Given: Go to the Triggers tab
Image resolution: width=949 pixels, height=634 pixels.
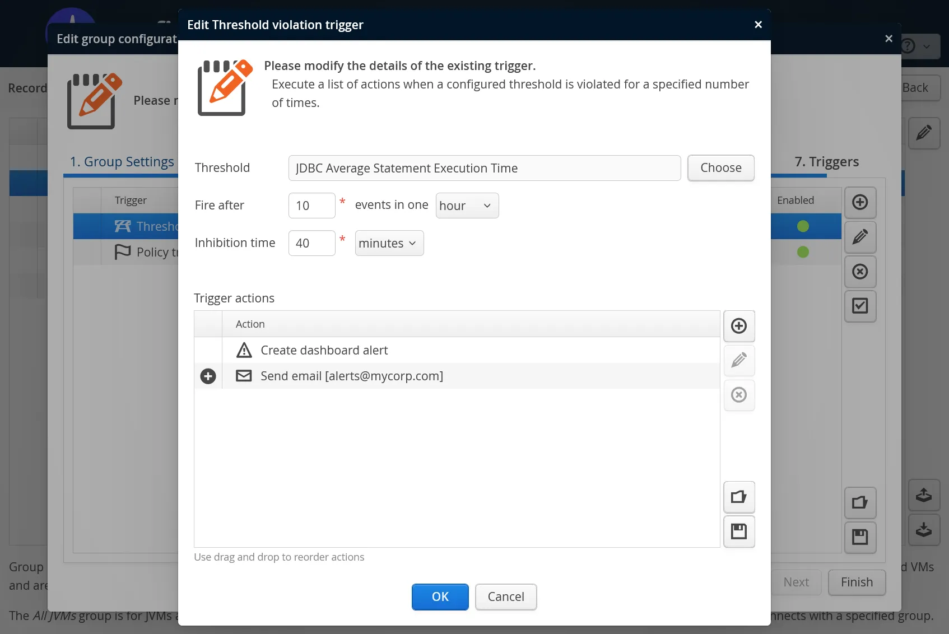Looking at the screenshot, I should (826, 162).
